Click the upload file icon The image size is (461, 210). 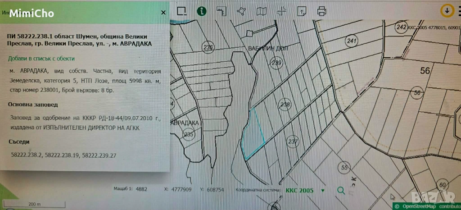[302, 10]
